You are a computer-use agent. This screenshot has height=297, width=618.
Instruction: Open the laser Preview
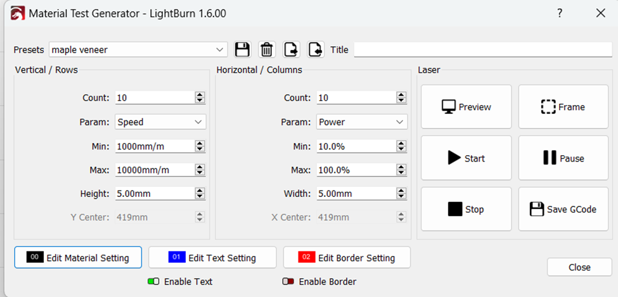pos(467,107)
